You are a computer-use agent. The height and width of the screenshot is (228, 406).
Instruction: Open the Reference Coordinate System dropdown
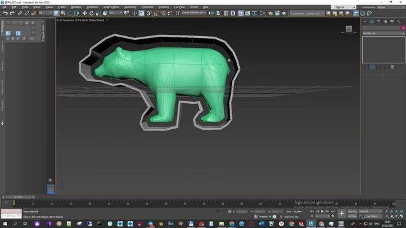click(x=115, y=13)
